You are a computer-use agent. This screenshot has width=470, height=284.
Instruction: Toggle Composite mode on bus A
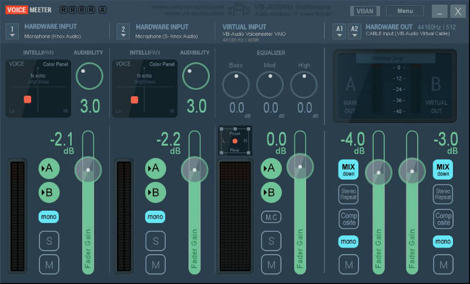point(348,219)
